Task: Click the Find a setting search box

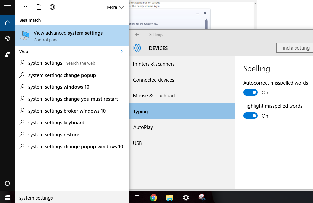Action: pyautogui.click(x=294, y=48)
